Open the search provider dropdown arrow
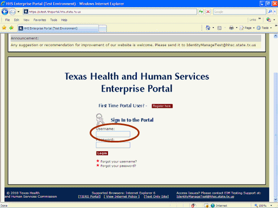This screenshot has height=208, width=278. point(275,12)
